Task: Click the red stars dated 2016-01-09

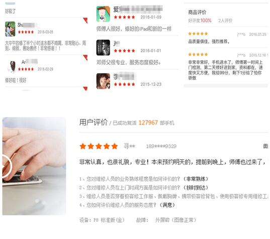Action: (x=124, y=17)
